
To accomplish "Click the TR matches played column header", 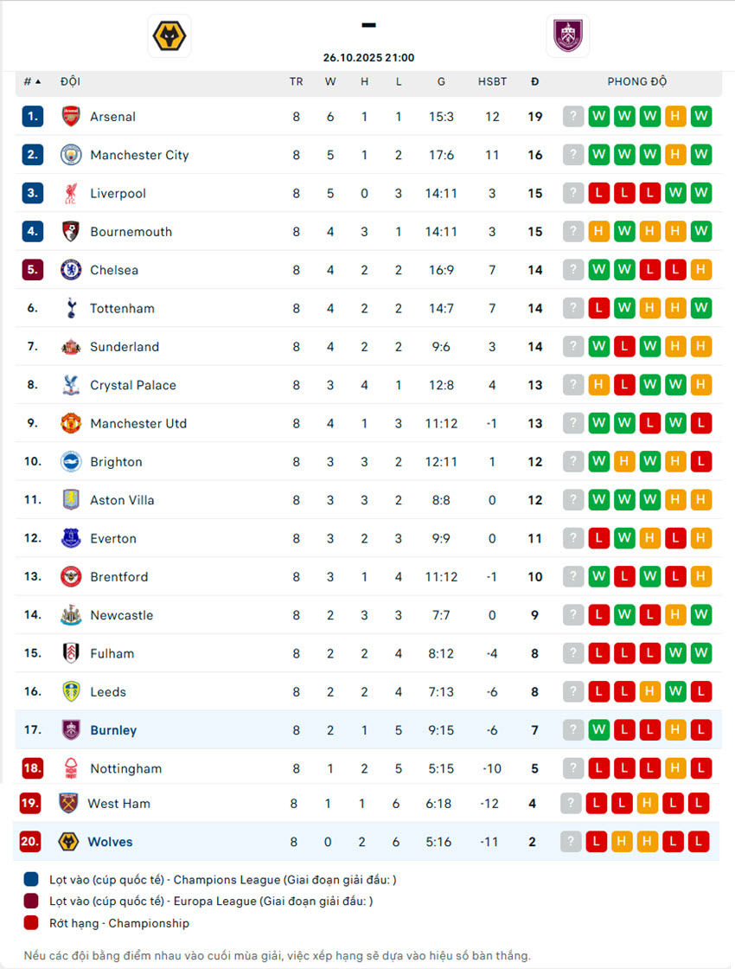I will click(x=296, y=81).
